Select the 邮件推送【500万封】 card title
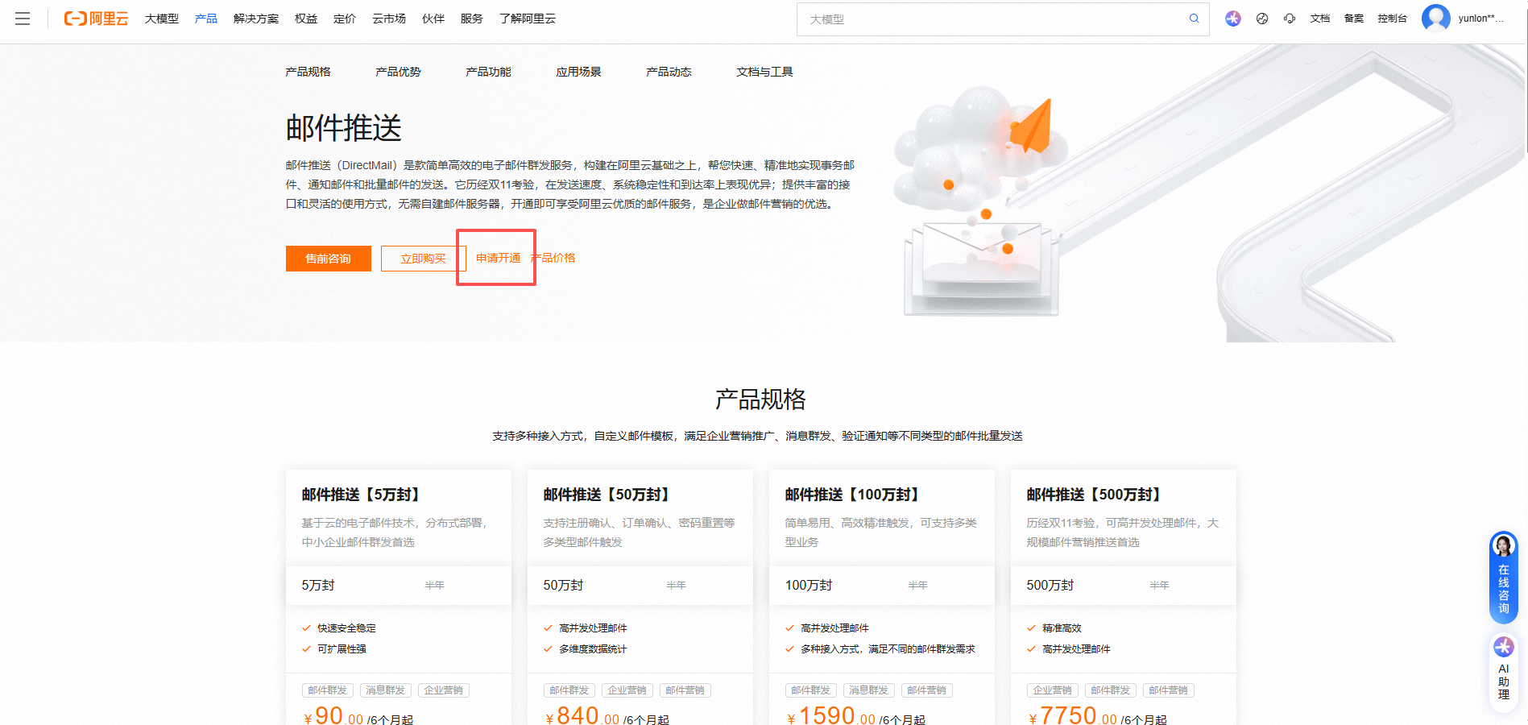The height and width of the screenshot is (725, 1528). 1095,495
